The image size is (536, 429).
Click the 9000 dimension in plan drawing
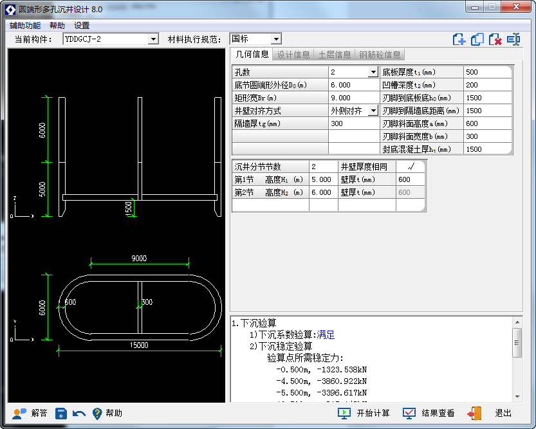pos(139,258)
